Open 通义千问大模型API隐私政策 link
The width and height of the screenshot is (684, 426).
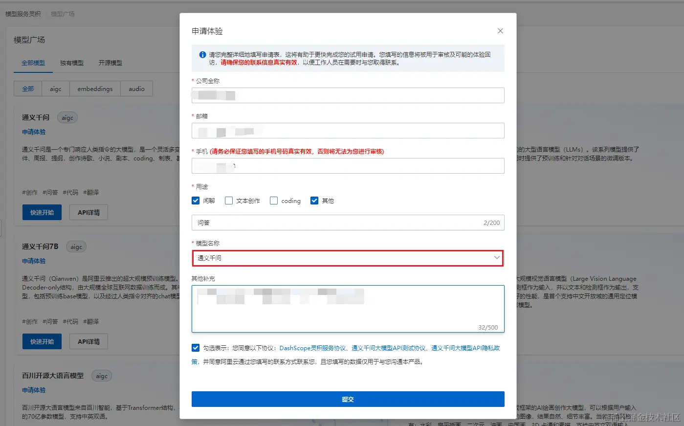(x=465, y=348)
